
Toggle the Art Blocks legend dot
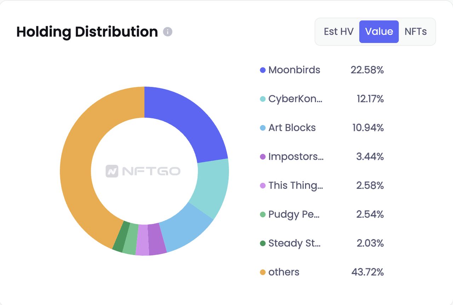[263, 128]
